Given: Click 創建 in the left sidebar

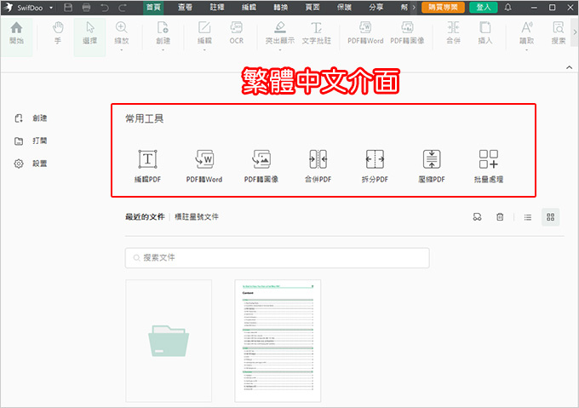Looking at the screenshot, I should pos(31,118).
